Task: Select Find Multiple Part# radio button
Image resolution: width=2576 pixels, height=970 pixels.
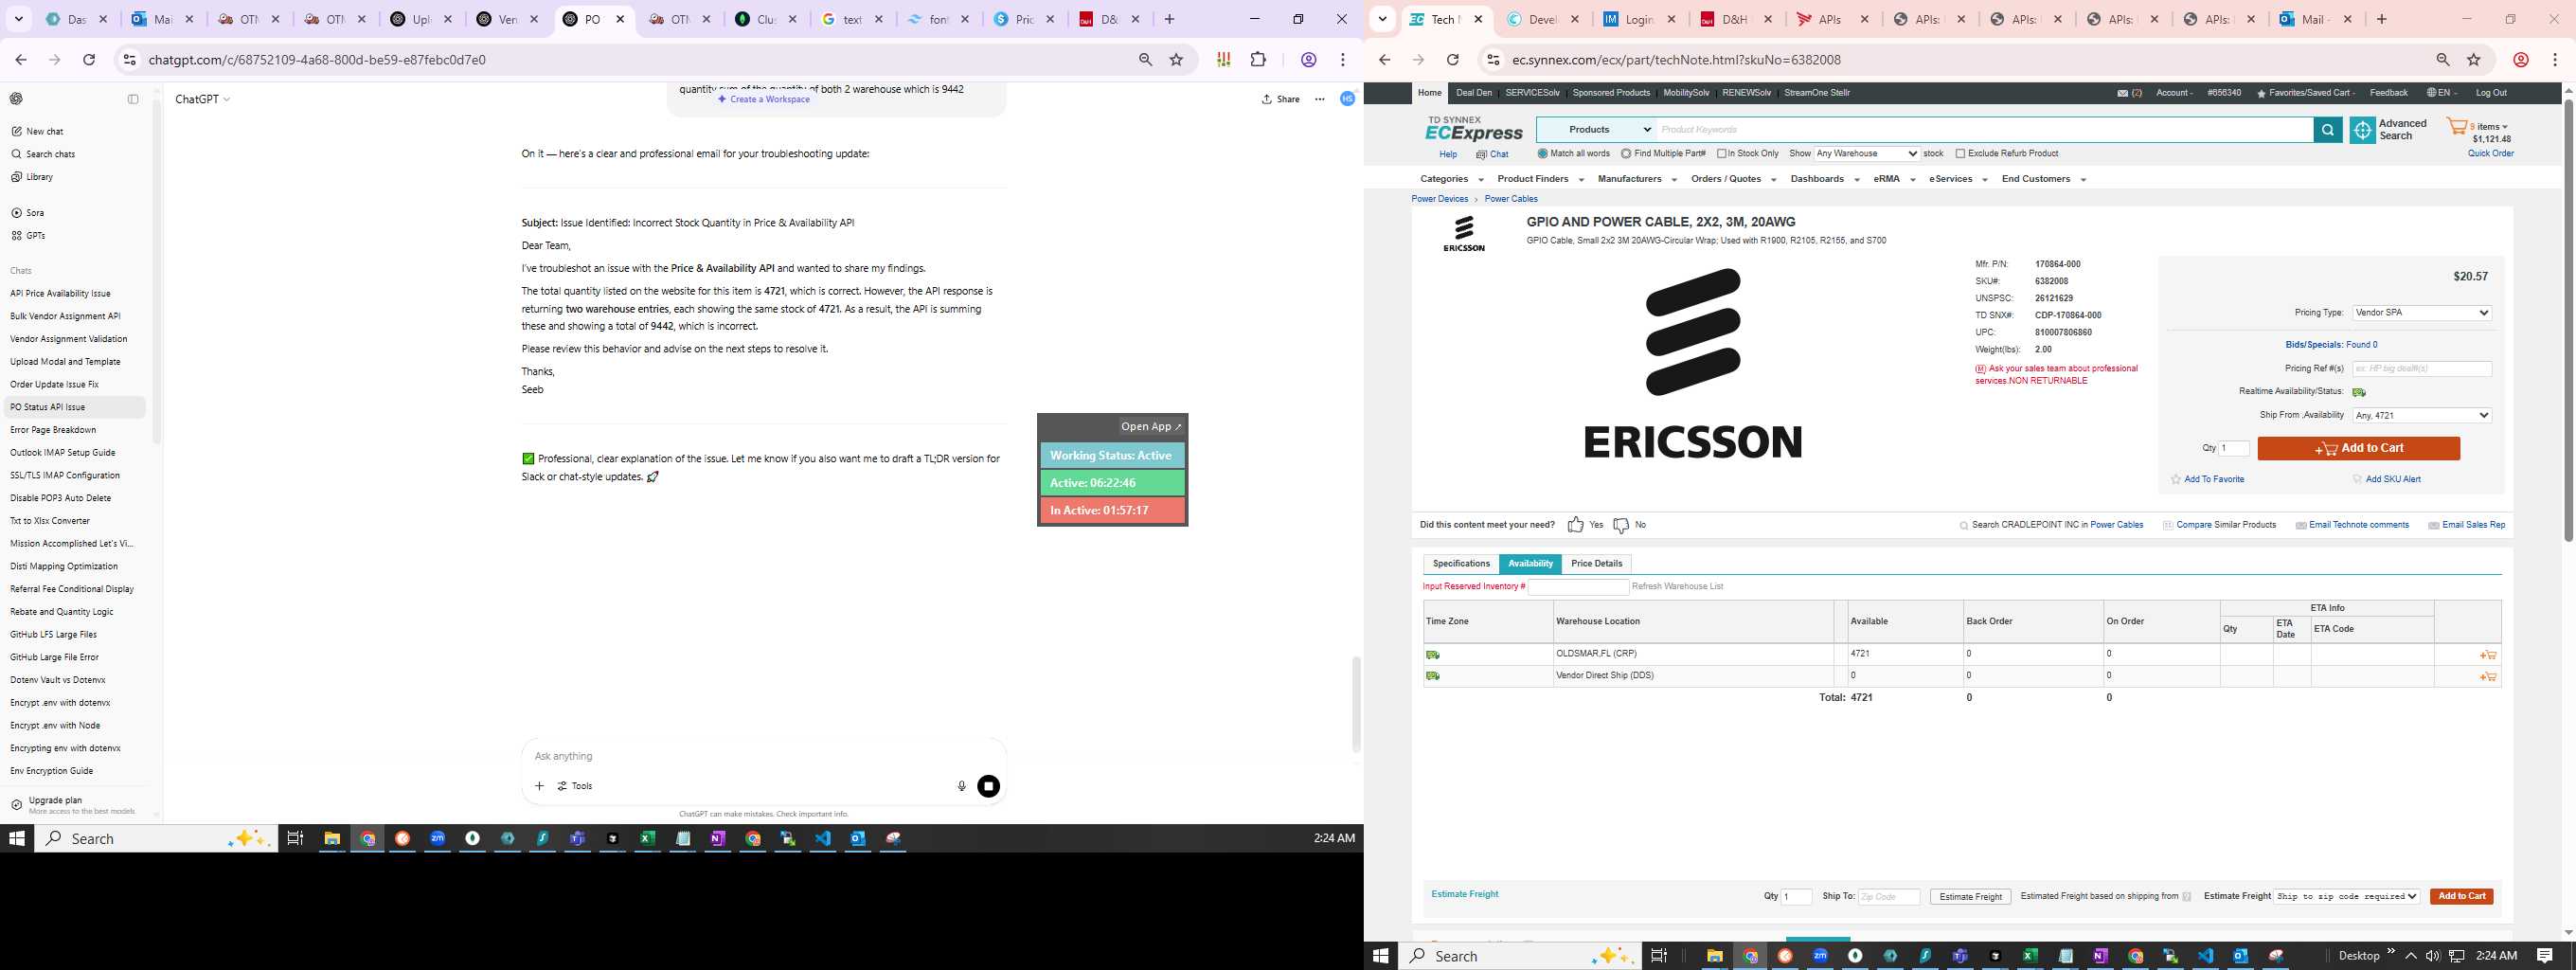Action: (x=1626, y=154)
